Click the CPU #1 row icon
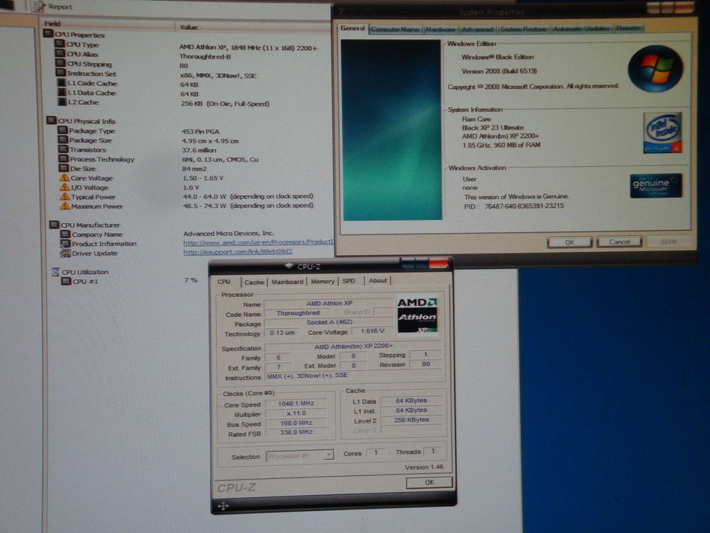 click(66, 281)
